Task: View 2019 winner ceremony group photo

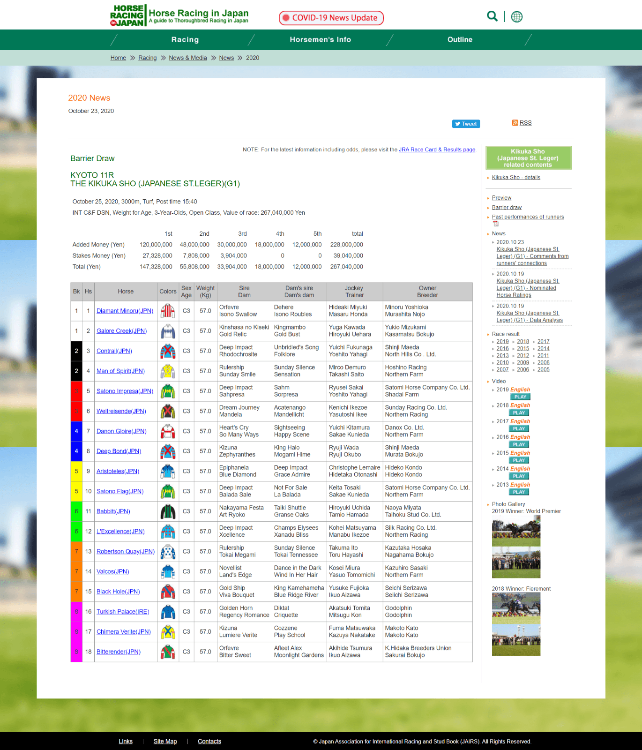Action: click(x=516, y=562)
